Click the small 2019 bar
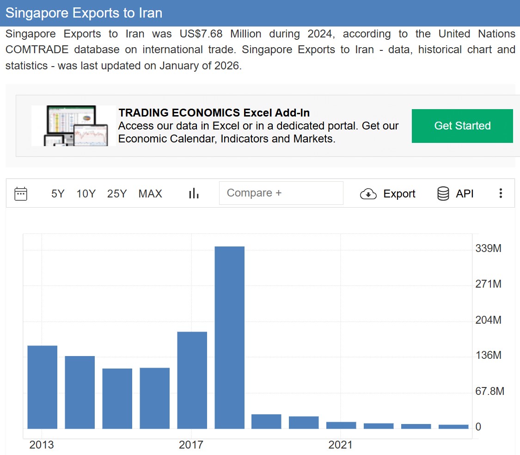Viewport: 520px width, 455px height. [x=266, y=421]
